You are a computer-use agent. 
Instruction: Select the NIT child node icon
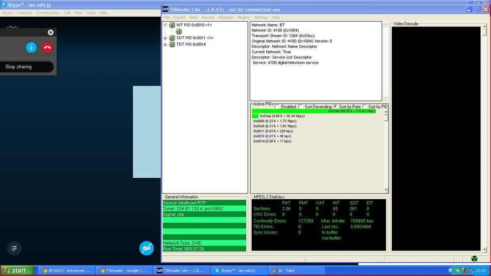click(x=178, y=31)
